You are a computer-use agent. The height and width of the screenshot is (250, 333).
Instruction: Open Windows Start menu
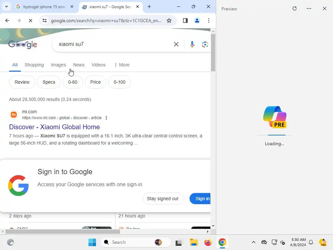(92, 242)
